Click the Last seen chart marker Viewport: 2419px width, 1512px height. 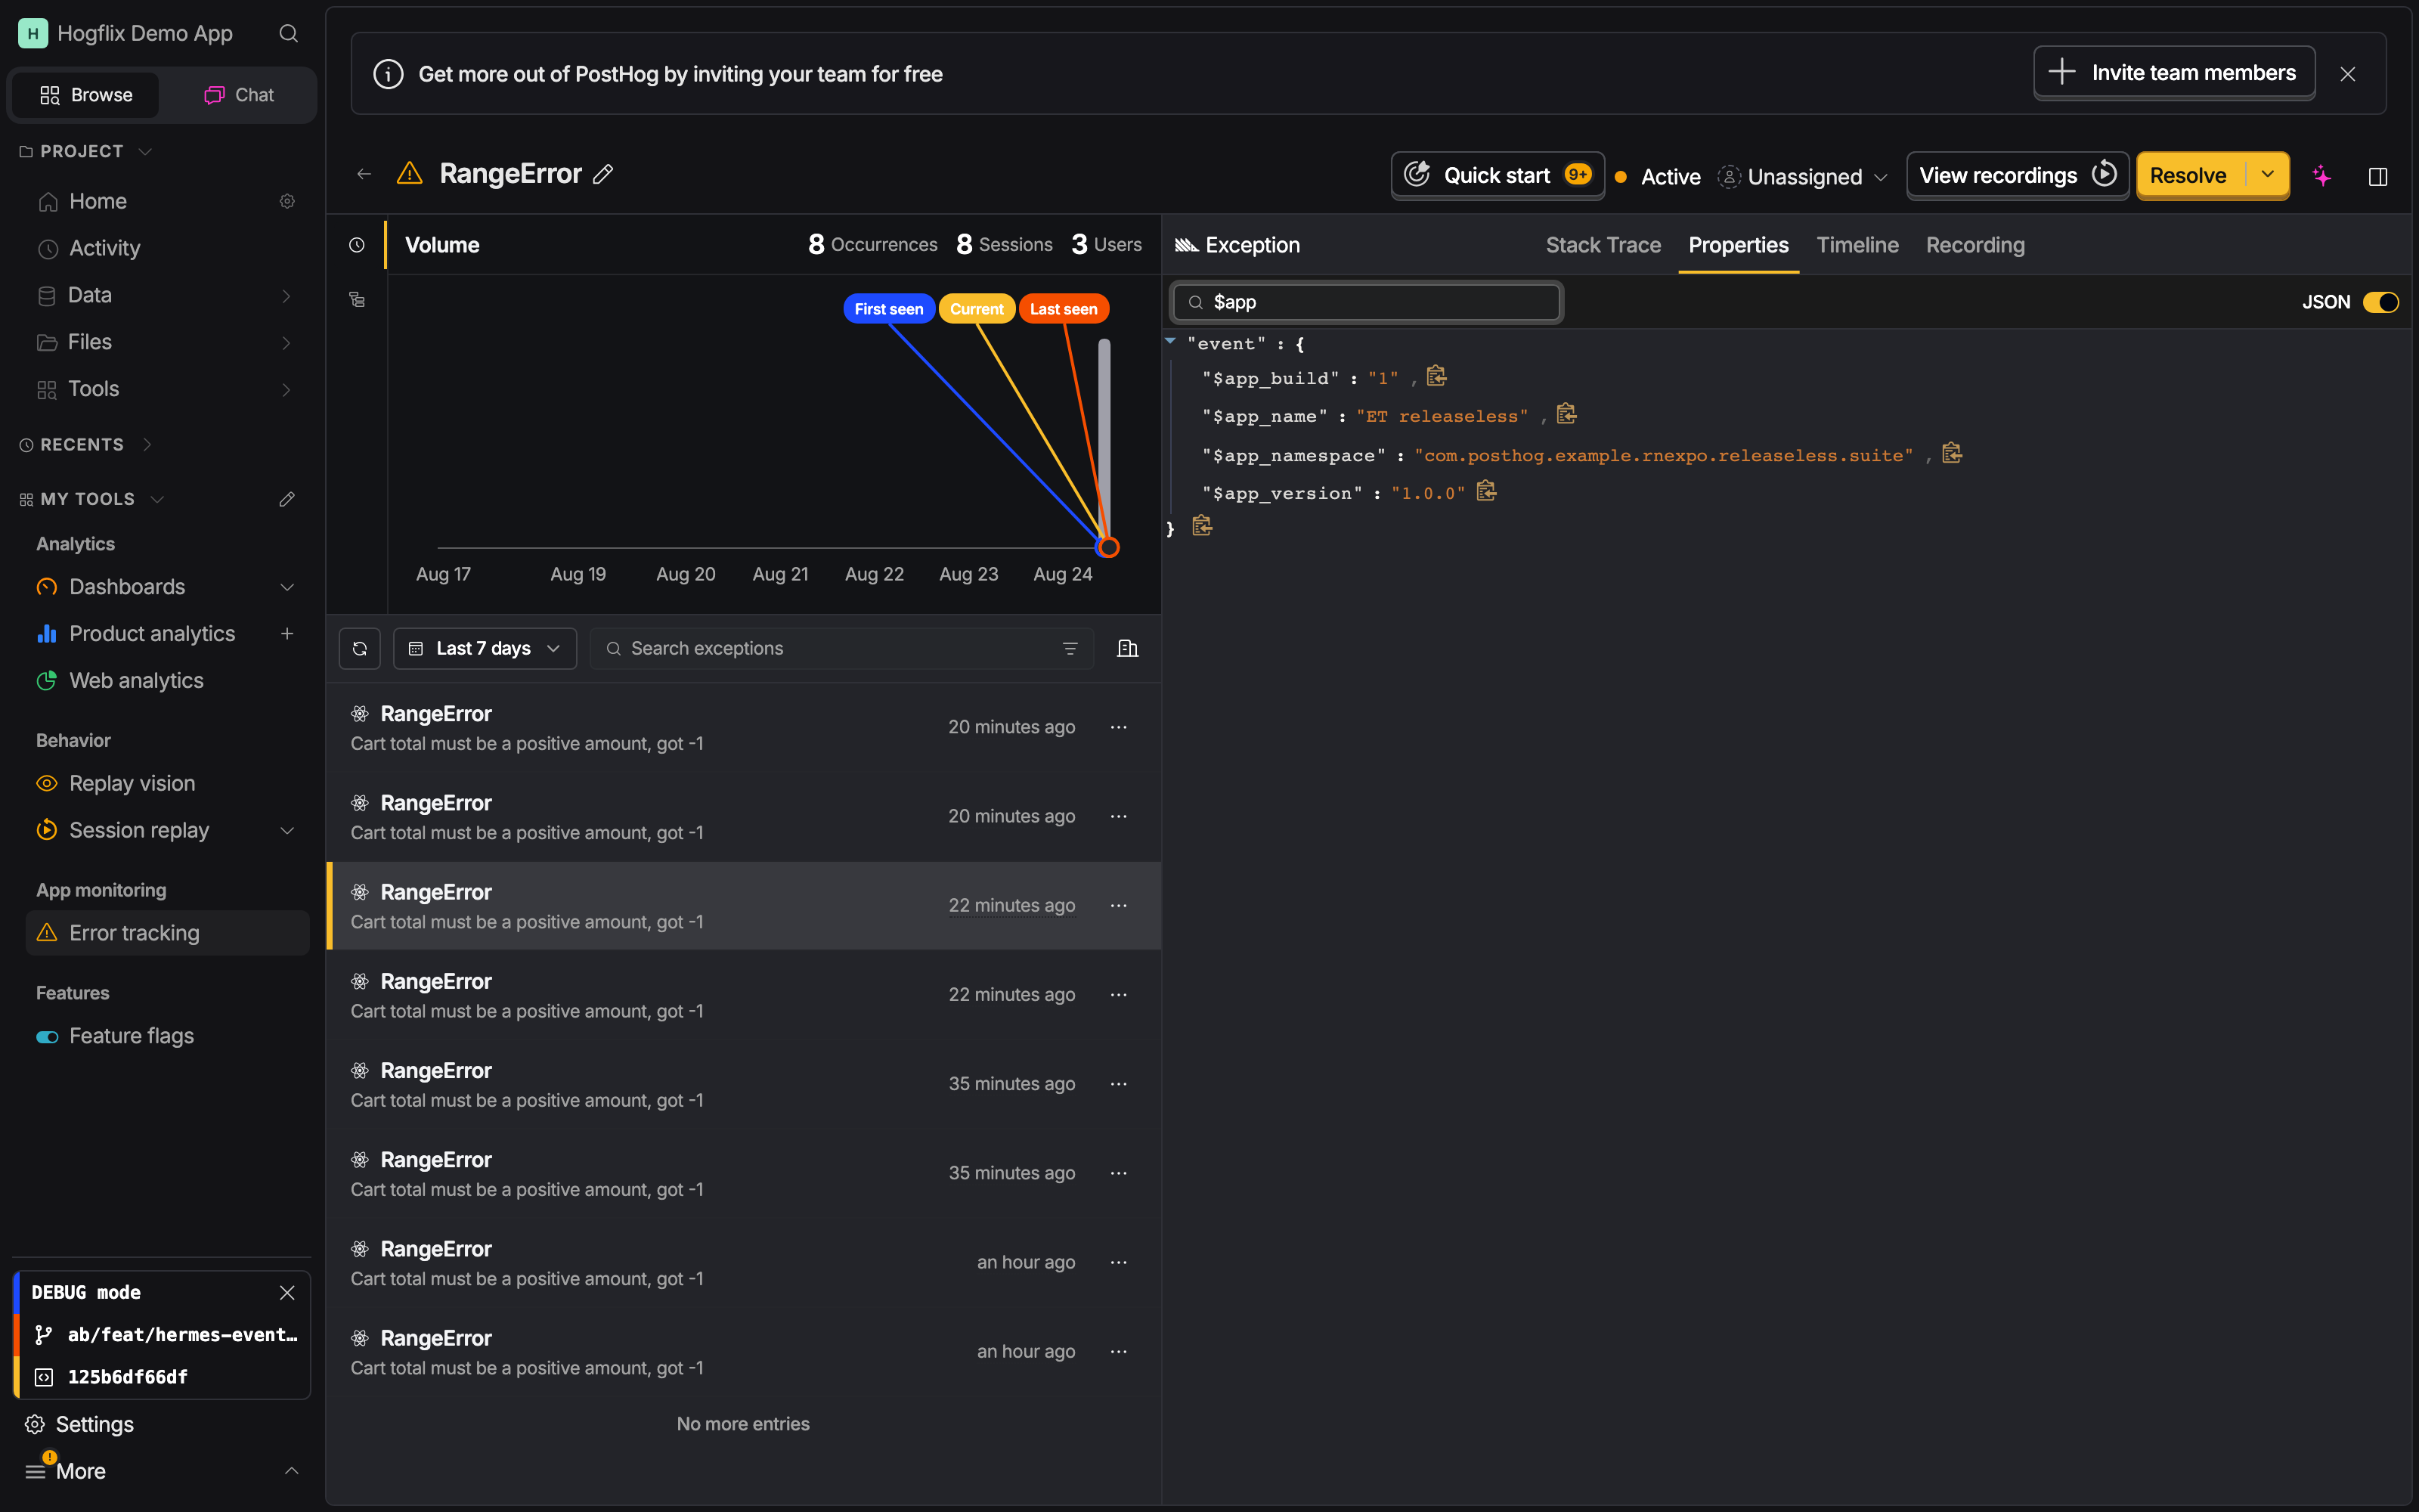[1064, 309]
